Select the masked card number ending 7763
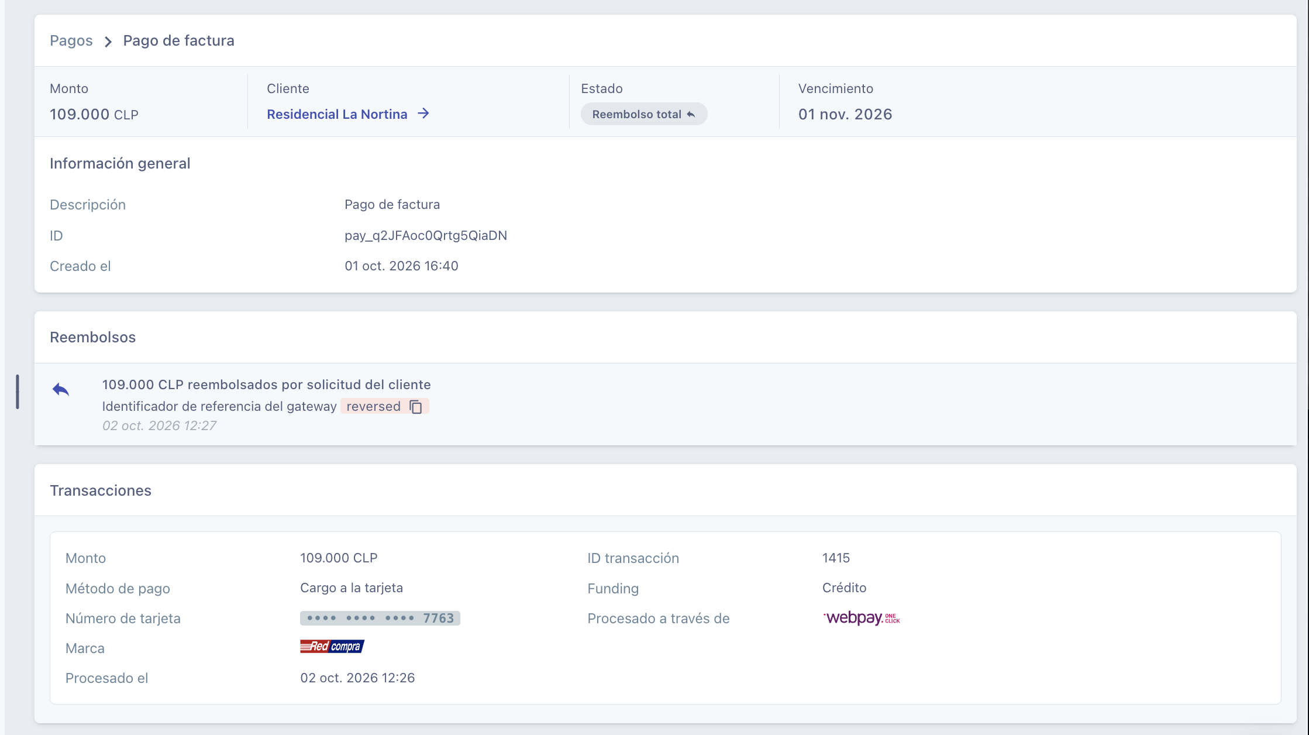The width and height of the screenshot is (1309, 735). coord(380,618)
